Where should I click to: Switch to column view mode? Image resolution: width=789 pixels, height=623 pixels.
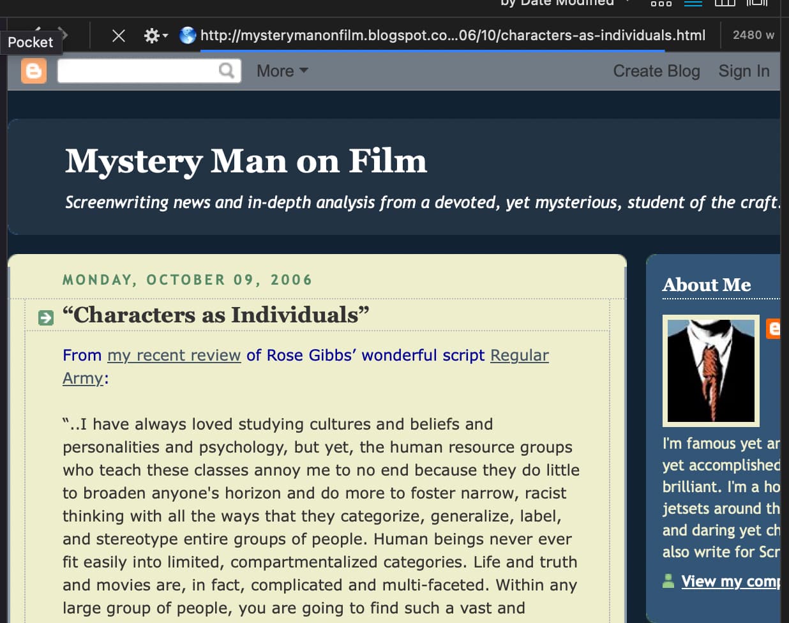(x=725, y=3)
